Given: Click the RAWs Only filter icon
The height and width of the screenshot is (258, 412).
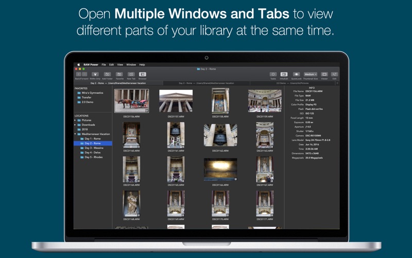Looking at the screenshot, I should 95,74.
